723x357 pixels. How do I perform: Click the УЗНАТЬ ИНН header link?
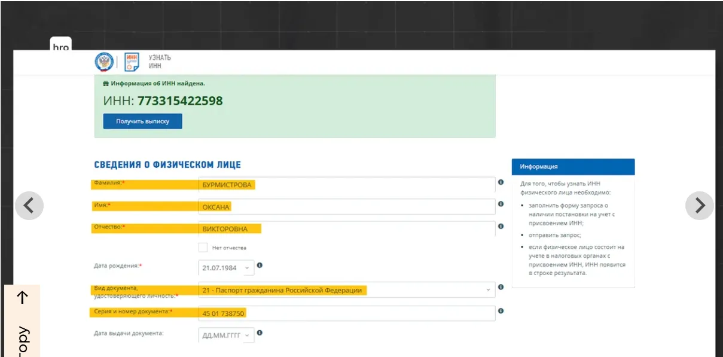click(159, 62)
